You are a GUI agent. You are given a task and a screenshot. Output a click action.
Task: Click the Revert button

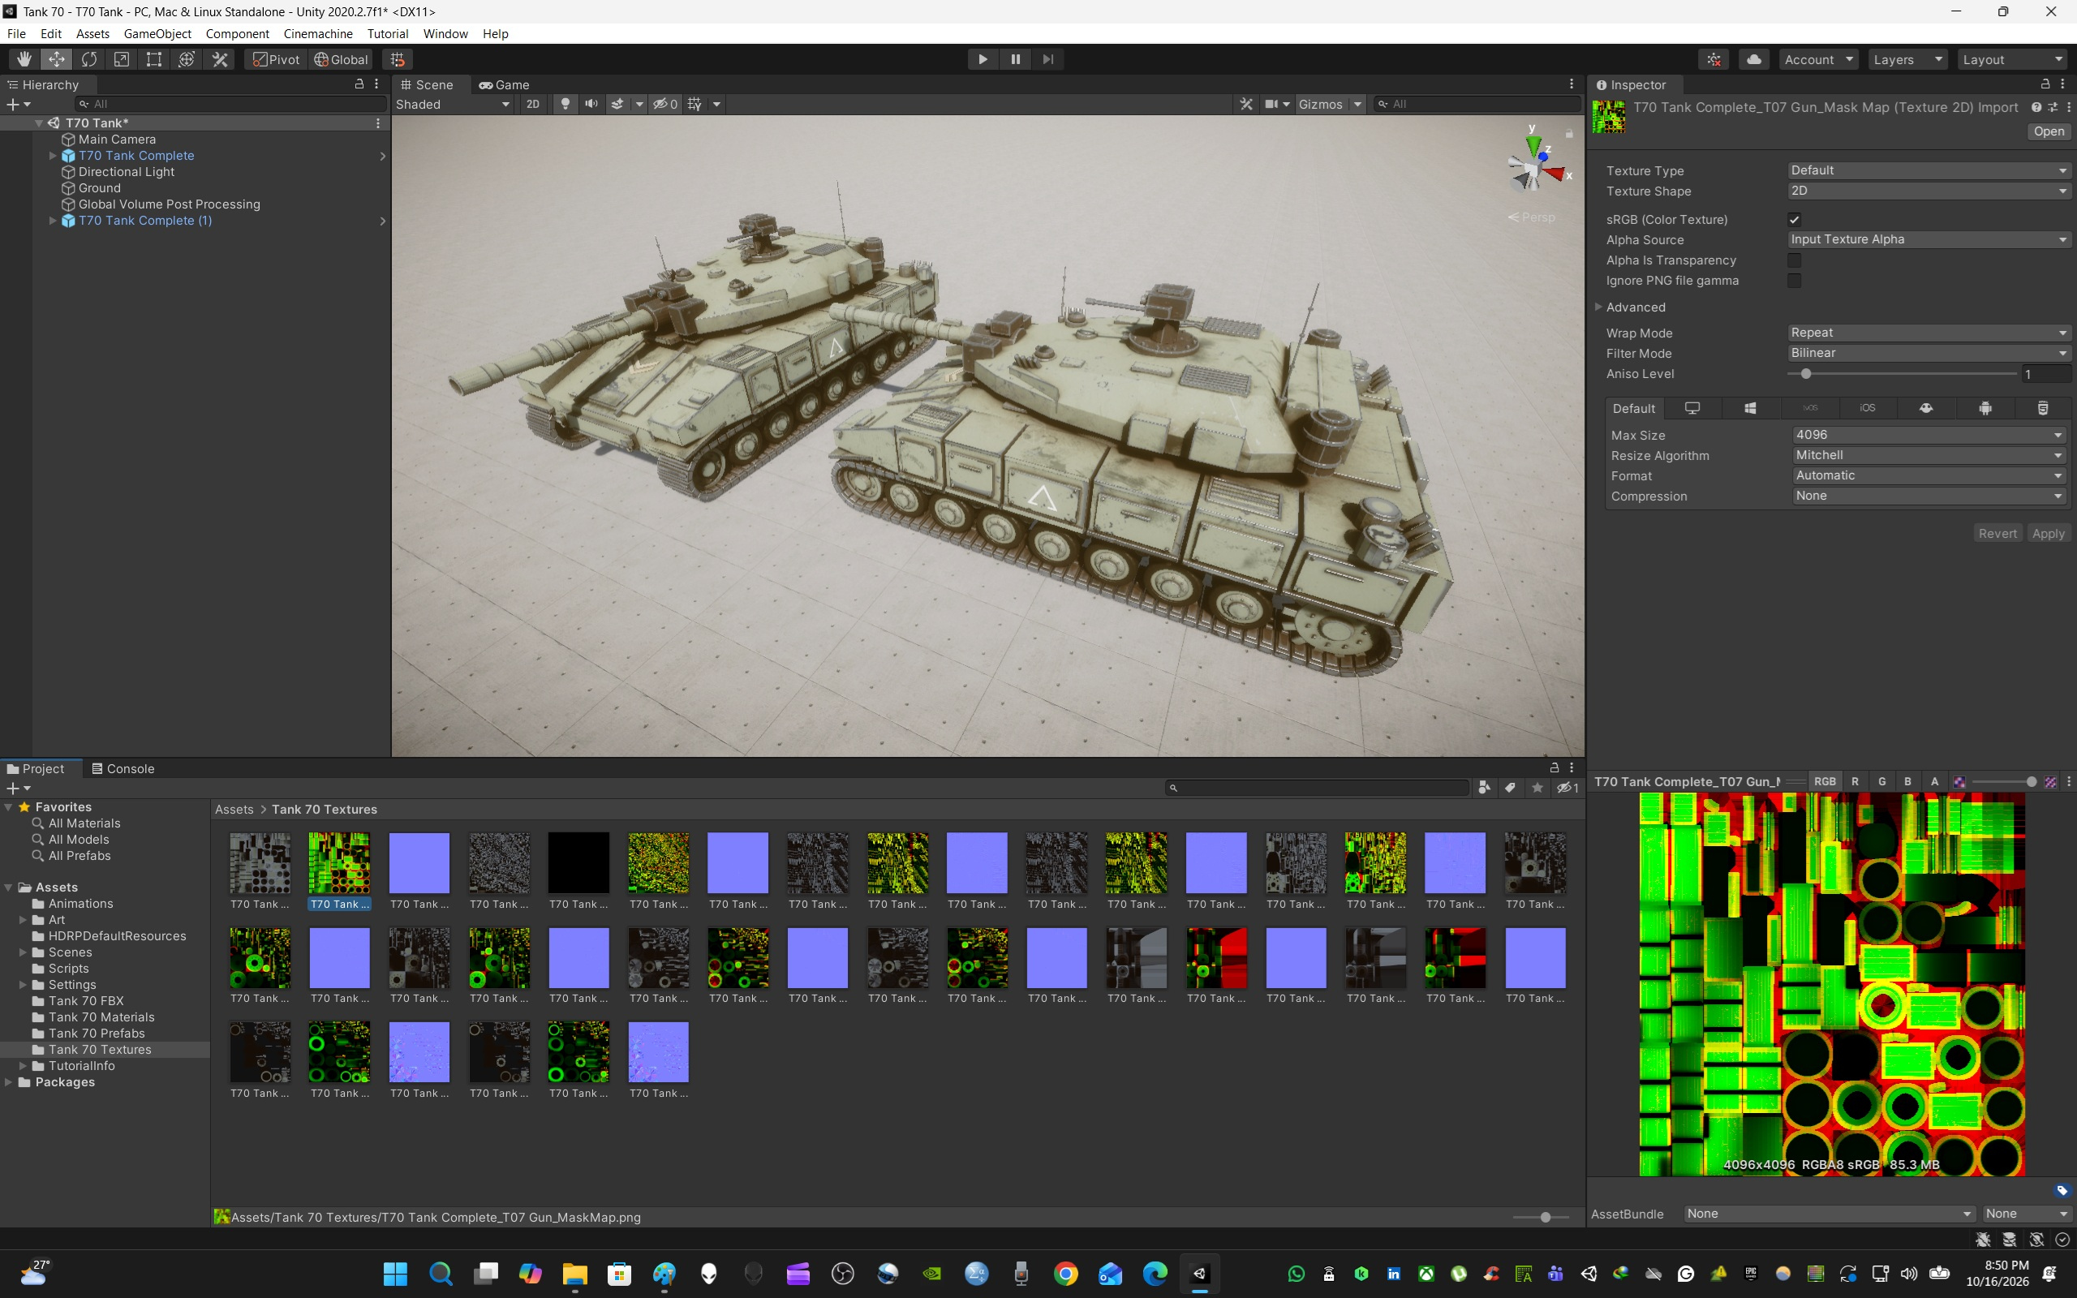click(x=1997, y=533)
